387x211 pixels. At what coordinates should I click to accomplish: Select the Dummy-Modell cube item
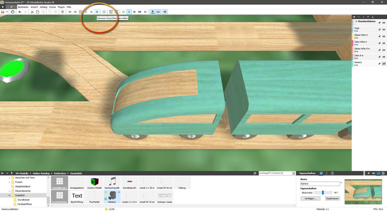click(94, 184)
